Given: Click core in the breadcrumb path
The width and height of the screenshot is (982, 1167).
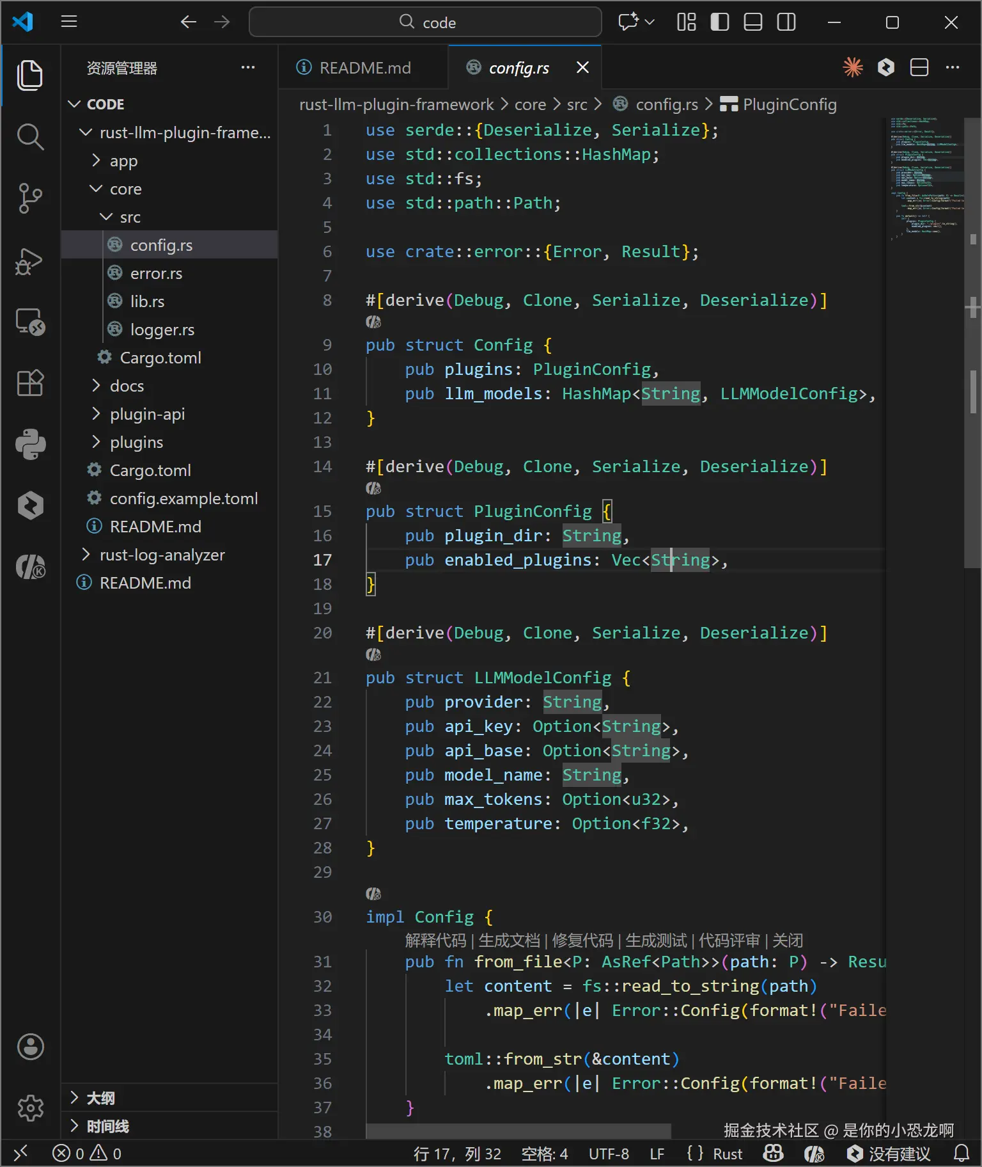Looking at the screenshot, I should click(530, 104).
